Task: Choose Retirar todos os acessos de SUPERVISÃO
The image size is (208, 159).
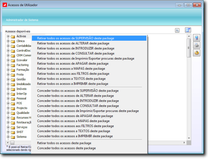Action: [x=89, y=38]
